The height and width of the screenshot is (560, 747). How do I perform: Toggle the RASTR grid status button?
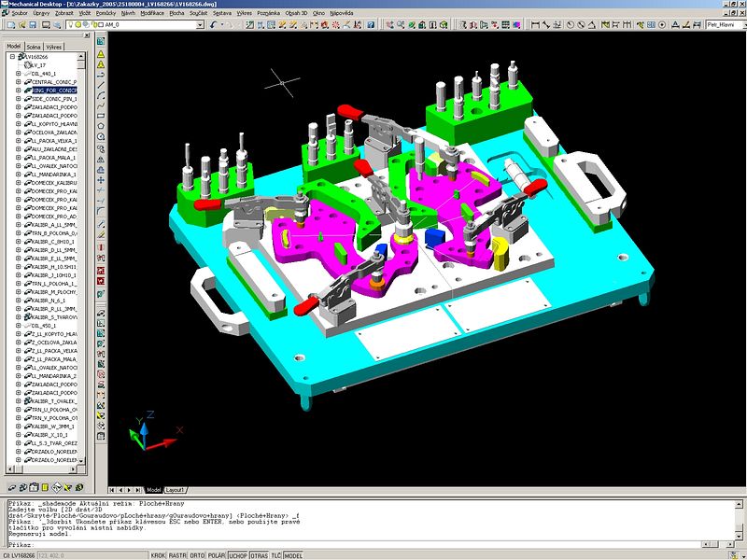click(x=177, y=555)
